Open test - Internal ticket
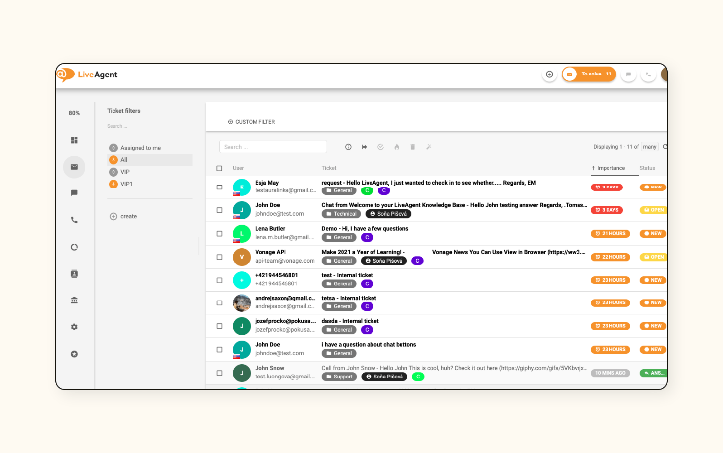The height and width of the screenshot is (453, 723). tap(347, 275)
